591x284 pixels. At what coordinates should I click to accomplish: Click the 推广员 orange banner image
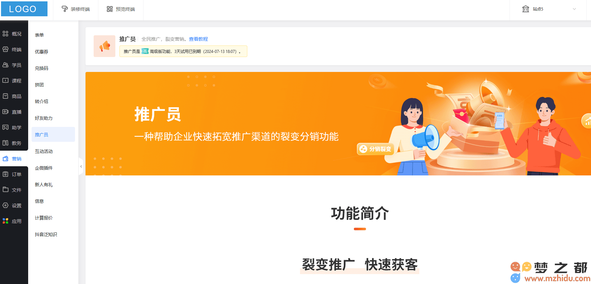[x=338, y=124]
